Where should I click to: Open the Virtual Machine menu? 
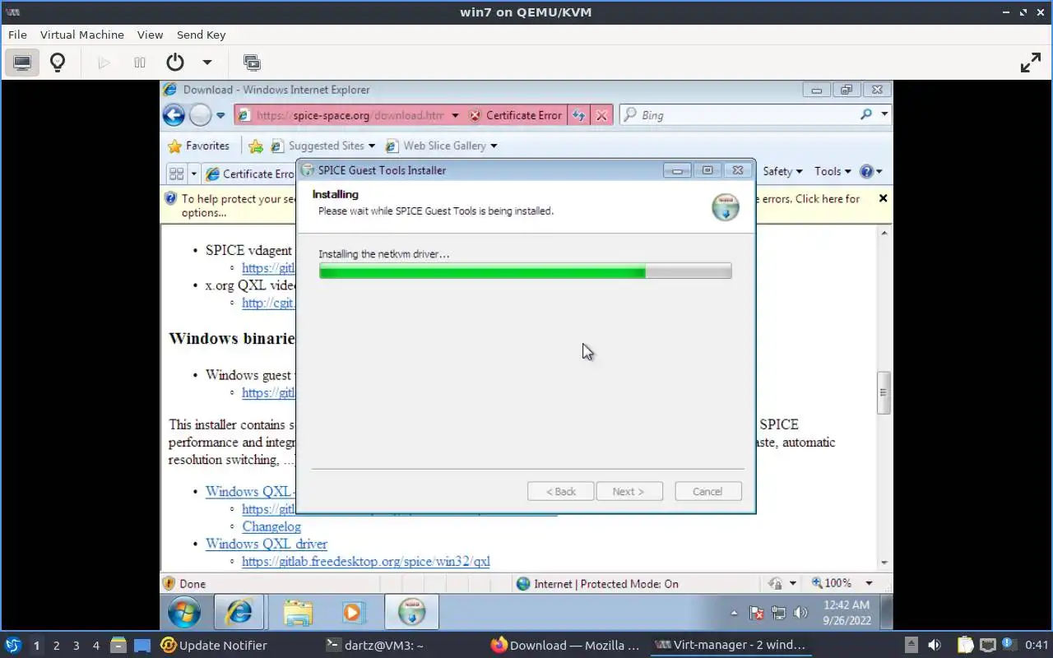click(x=82, y=35)
